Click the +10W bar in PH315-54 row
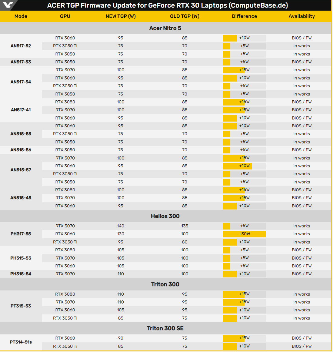Image resolution: width=333 pixels, height=352 pixels. (x=230, y=274)
